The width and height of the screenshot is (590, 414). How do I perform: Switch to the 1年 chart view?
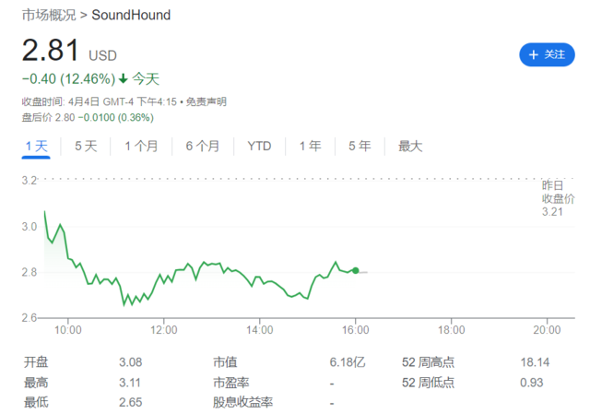click(310, 146)
